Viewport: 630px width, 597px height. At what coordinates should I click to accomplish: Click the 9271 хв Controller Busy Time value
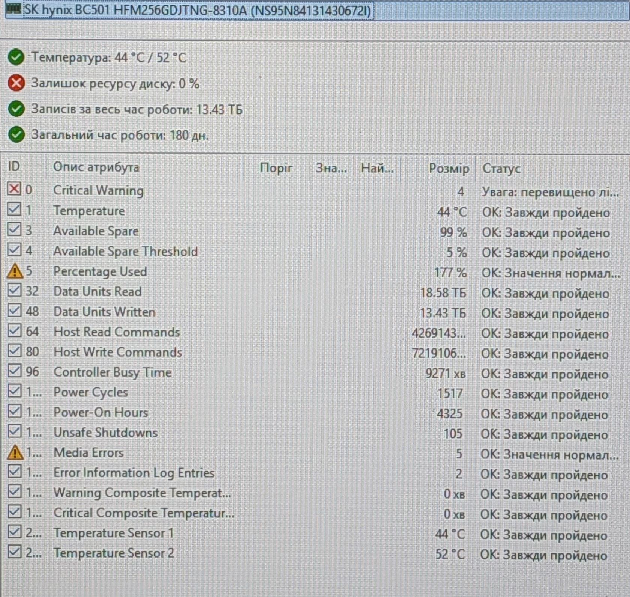pos(445,374)
